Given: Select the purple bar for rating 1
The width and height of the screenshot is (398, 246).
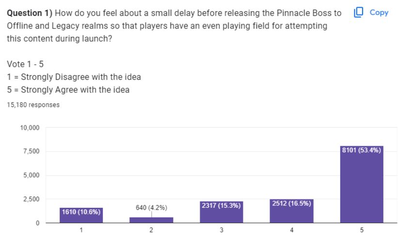Looking at the screenshot, I should 81,218.
